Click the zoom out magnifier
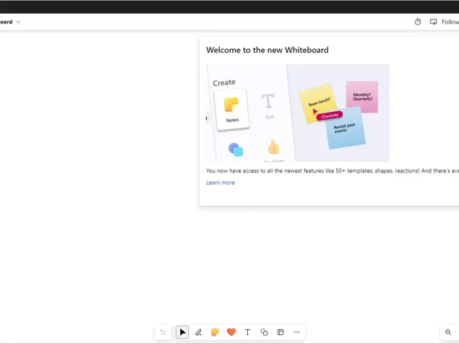Screen dimensions: 459x344 tap(448, 332)
